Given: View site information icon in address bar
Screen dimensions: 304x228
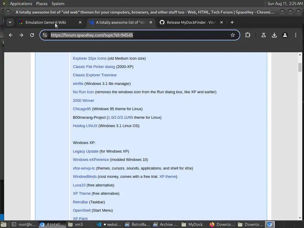Looking at the screenshot, I should 45,35.
